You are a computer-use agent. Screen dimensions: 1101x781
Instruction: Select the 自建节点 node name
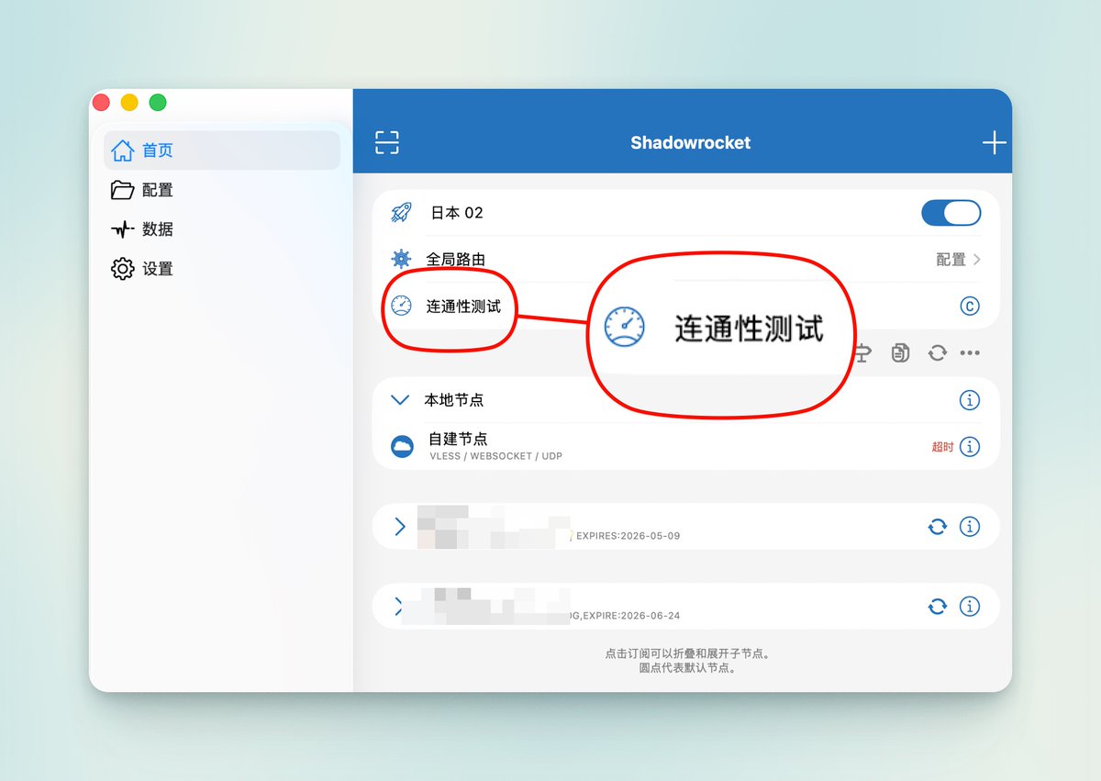(x=458, y=440)
